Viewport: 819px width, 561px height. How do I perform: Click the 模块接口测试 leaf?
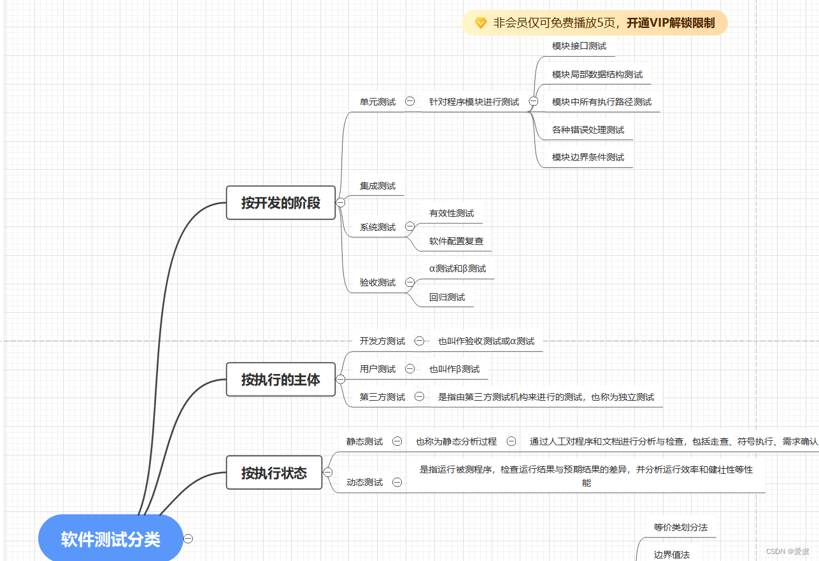point(579,46)
